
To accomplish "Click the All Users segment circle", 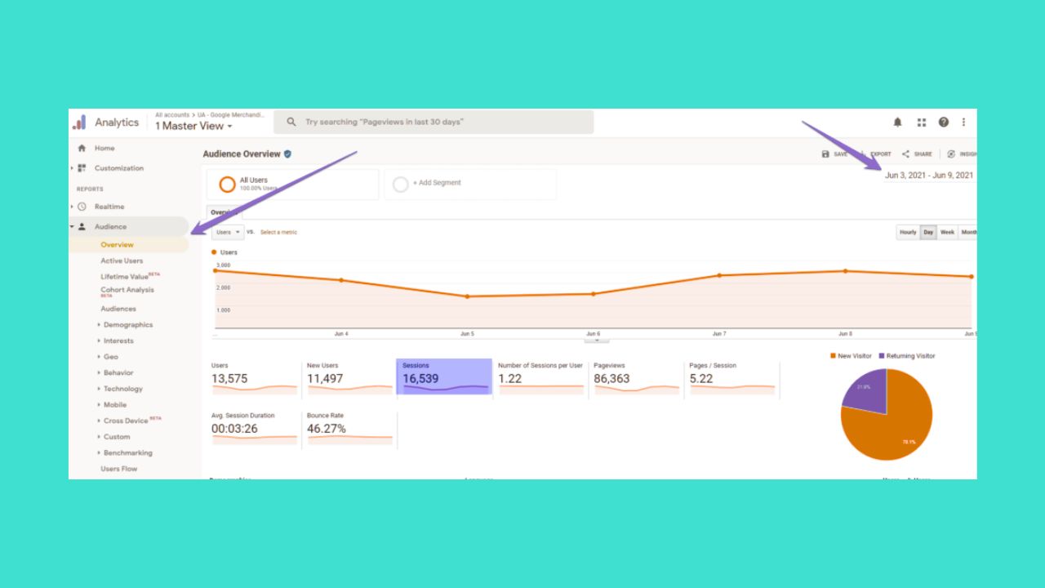I will (x=227, y=185).
